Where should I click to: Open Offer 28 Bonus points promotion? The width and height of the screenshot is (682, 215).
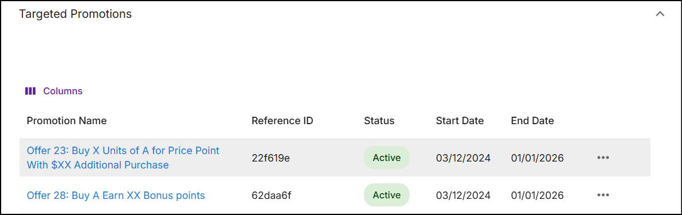click(116, 195)
